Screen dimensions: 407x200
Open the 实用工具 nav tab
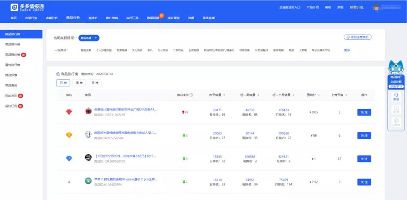(133, 18)
